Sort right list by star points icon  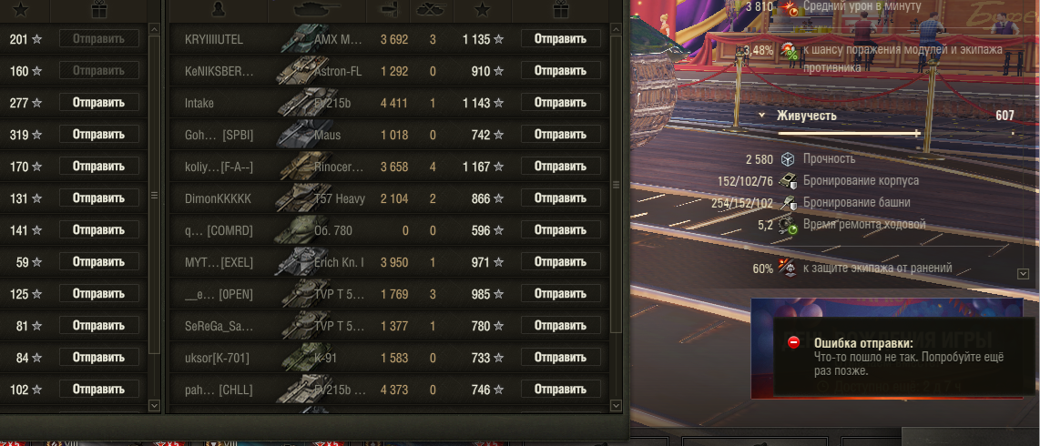coord(482,9)
